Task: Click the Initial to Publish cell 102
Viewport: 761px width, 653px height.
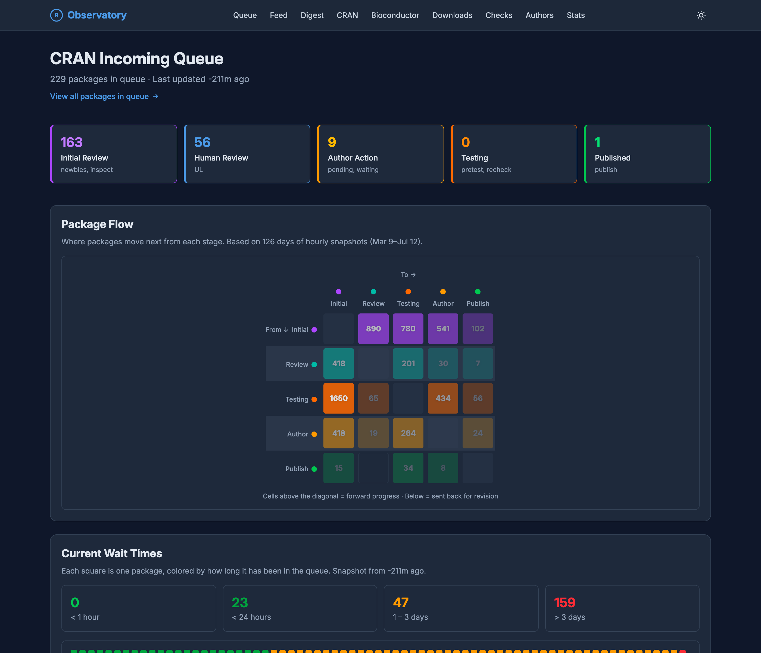Action: (x=478, y=329)
